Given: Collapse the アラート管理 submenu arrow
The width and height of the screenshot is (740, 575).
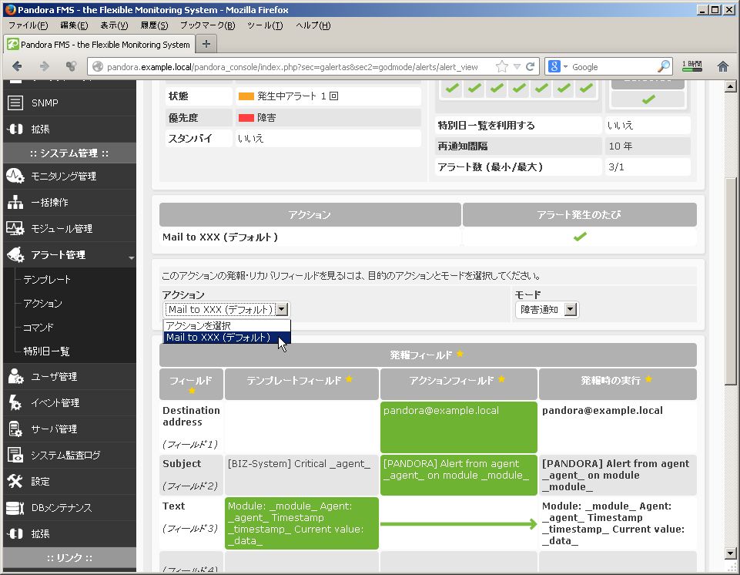Looking at the screenshot, I should pyautogui.click(x=131, y=257).
